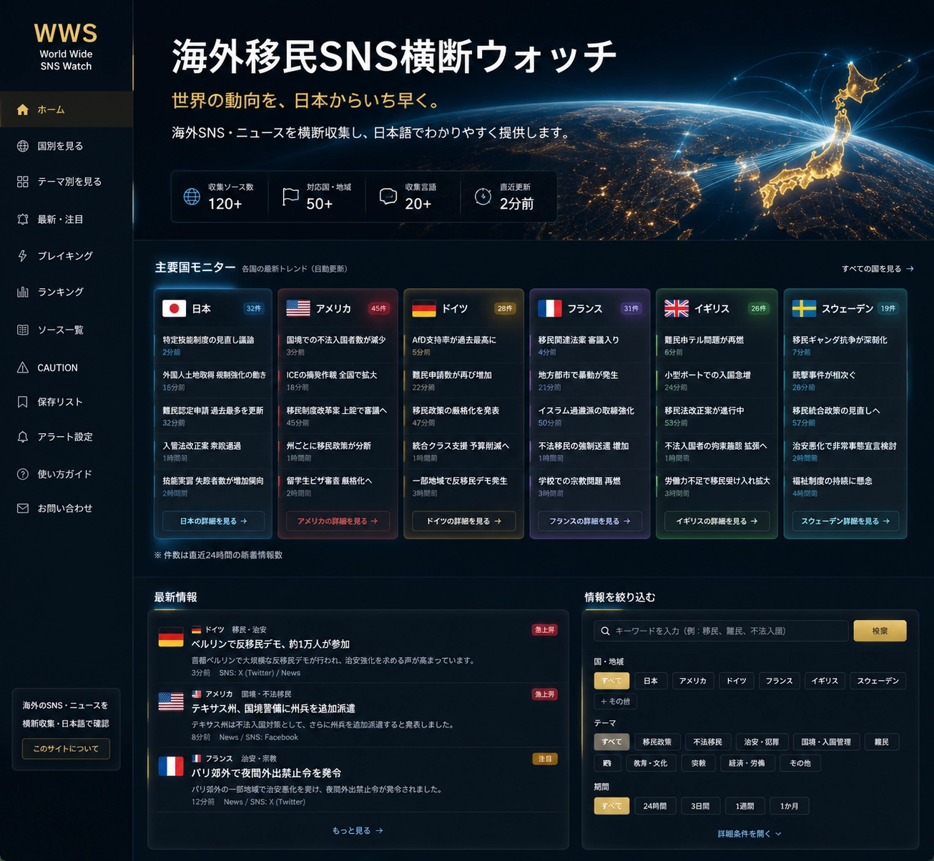Expand more regions with ＋その他
Viewport: 934px width, 861px height.
(x=615, y=702)
